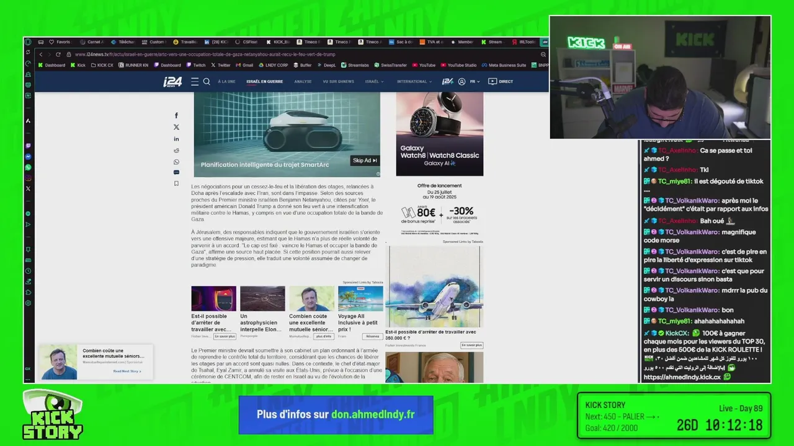Viewport: 794px width, 446px height.
Task: Open the FR language dropdown
Action: point(475,82)
